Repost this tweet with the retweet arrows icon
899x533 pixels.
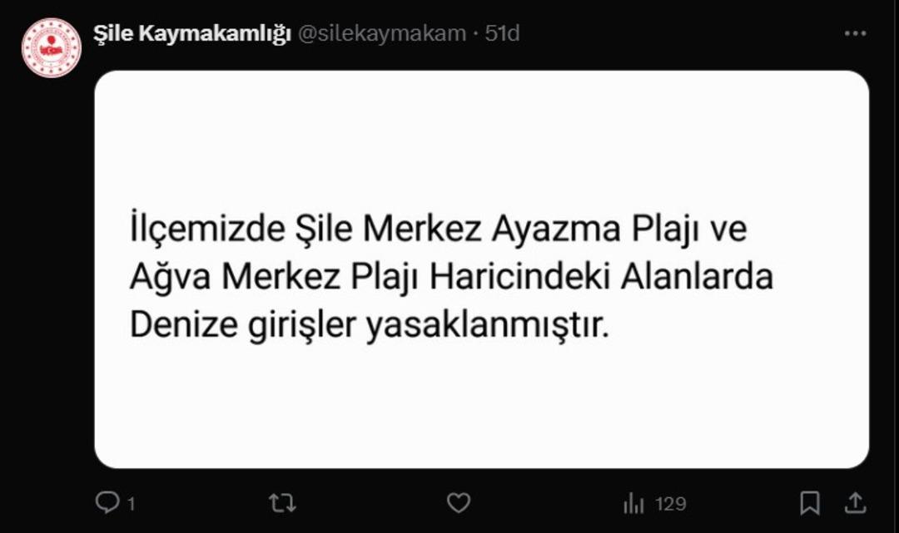(282, 503)
